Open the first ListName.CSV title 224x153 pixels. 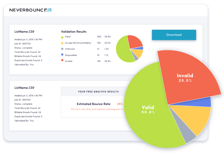[24, 32]
